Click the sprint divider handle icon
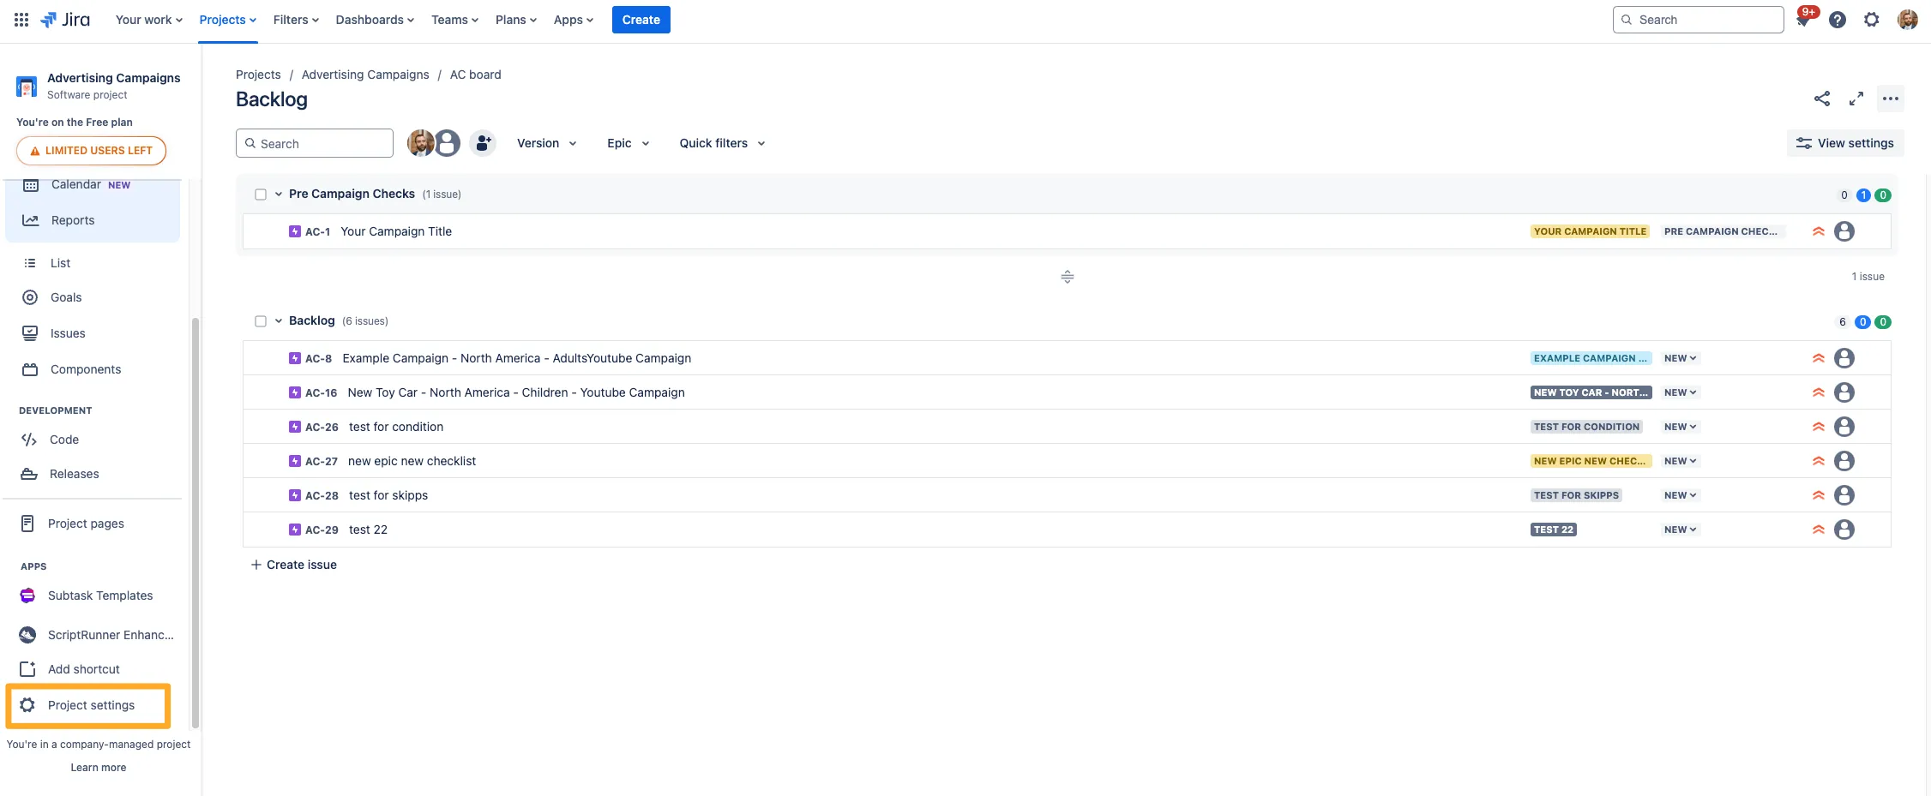 pos(1067,277)
